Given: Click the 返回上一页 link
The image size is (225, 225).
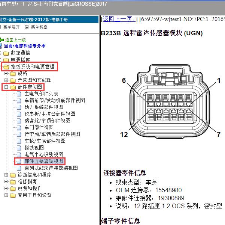Looking at the screenshot, I should [119, 19].
